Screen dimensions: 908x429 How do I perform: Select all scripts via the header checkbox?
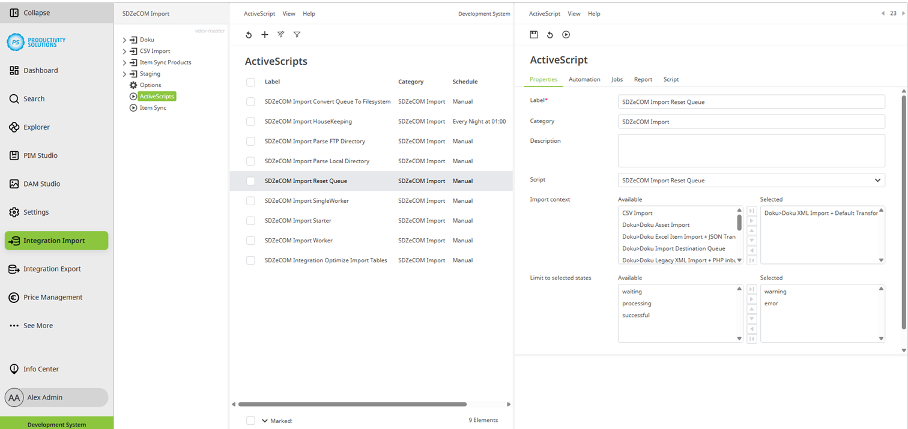250,82
